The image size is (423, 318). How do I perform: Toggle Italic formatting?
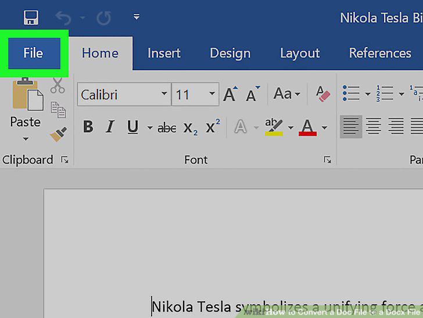(110, 127)
